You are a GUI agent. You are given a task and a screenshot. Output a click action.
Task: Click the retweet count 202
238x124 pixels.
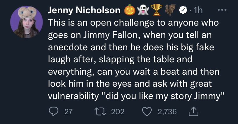pyautogui.click(x=118, y=112)
